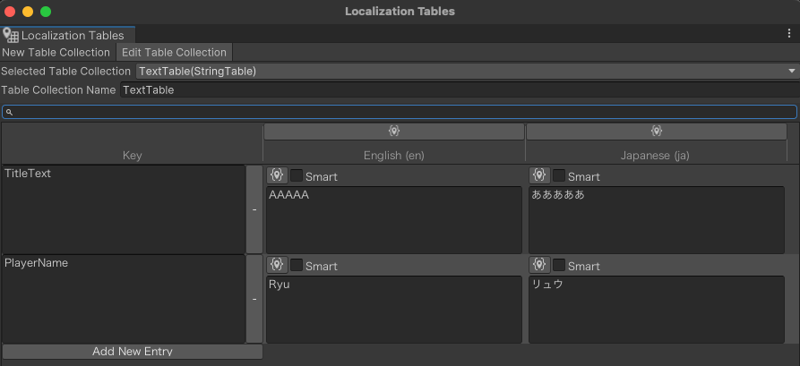This screenshot has height=366, width=800.
Task: Click Add New Entry button
Action: (133, 352)
